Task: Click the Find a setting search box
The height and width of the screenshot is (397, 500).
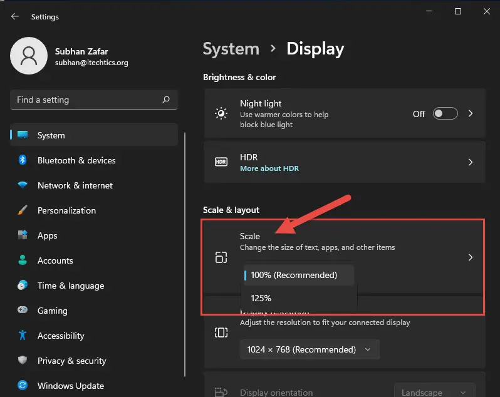Action: pyautogui.click(x=94, y=100)
